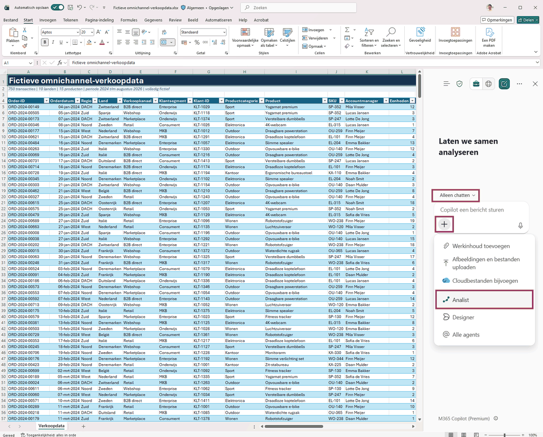
Task: Toggle Italic formatting
Action: click(53, 42)
